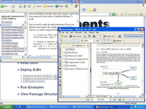Expand the Introduction bookmark

tap(64, 52)
